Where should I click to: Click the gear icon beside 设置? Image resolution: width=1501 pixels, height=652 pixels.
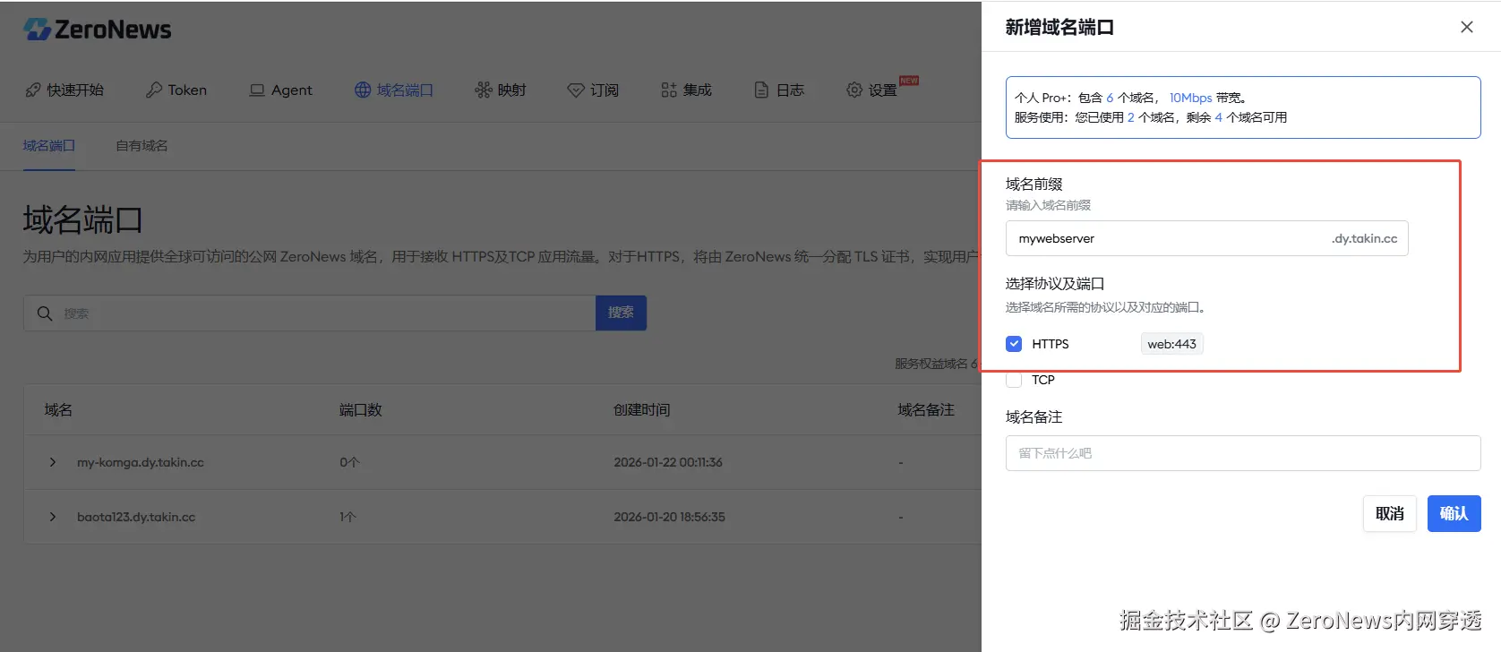pyautogui.click(x=854, y=90)
